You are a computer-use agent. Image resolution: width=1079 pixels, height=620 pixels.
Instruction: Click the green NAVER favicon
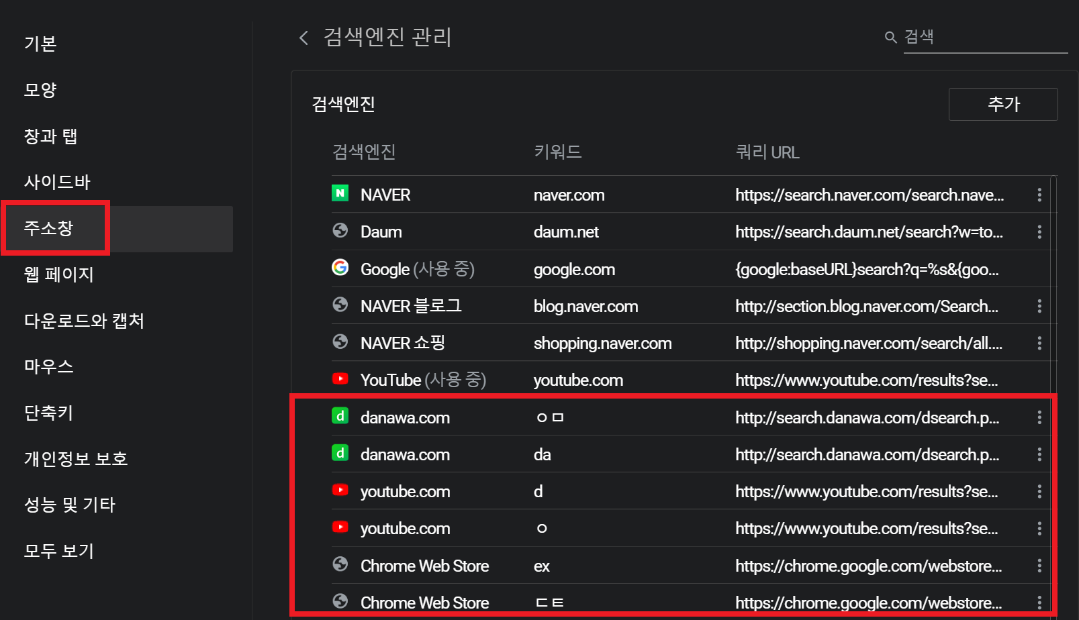pos(340,193)
